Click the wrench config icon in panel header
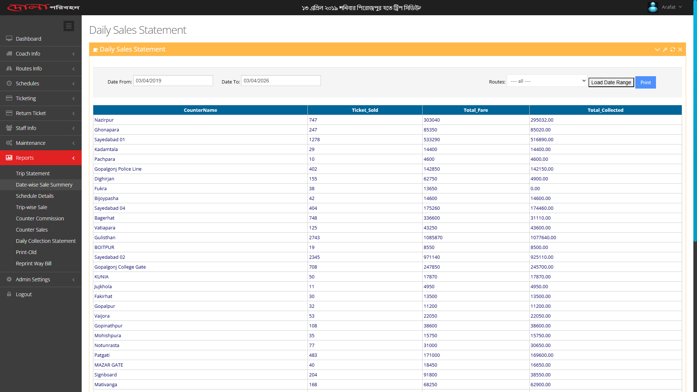The image size is (697, 392). click(x=665, y=49)
